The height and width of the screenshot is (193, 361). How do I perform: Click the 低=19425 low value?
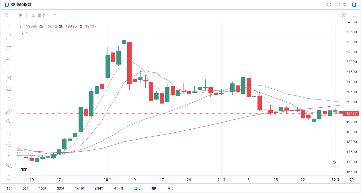pos(68,26)
